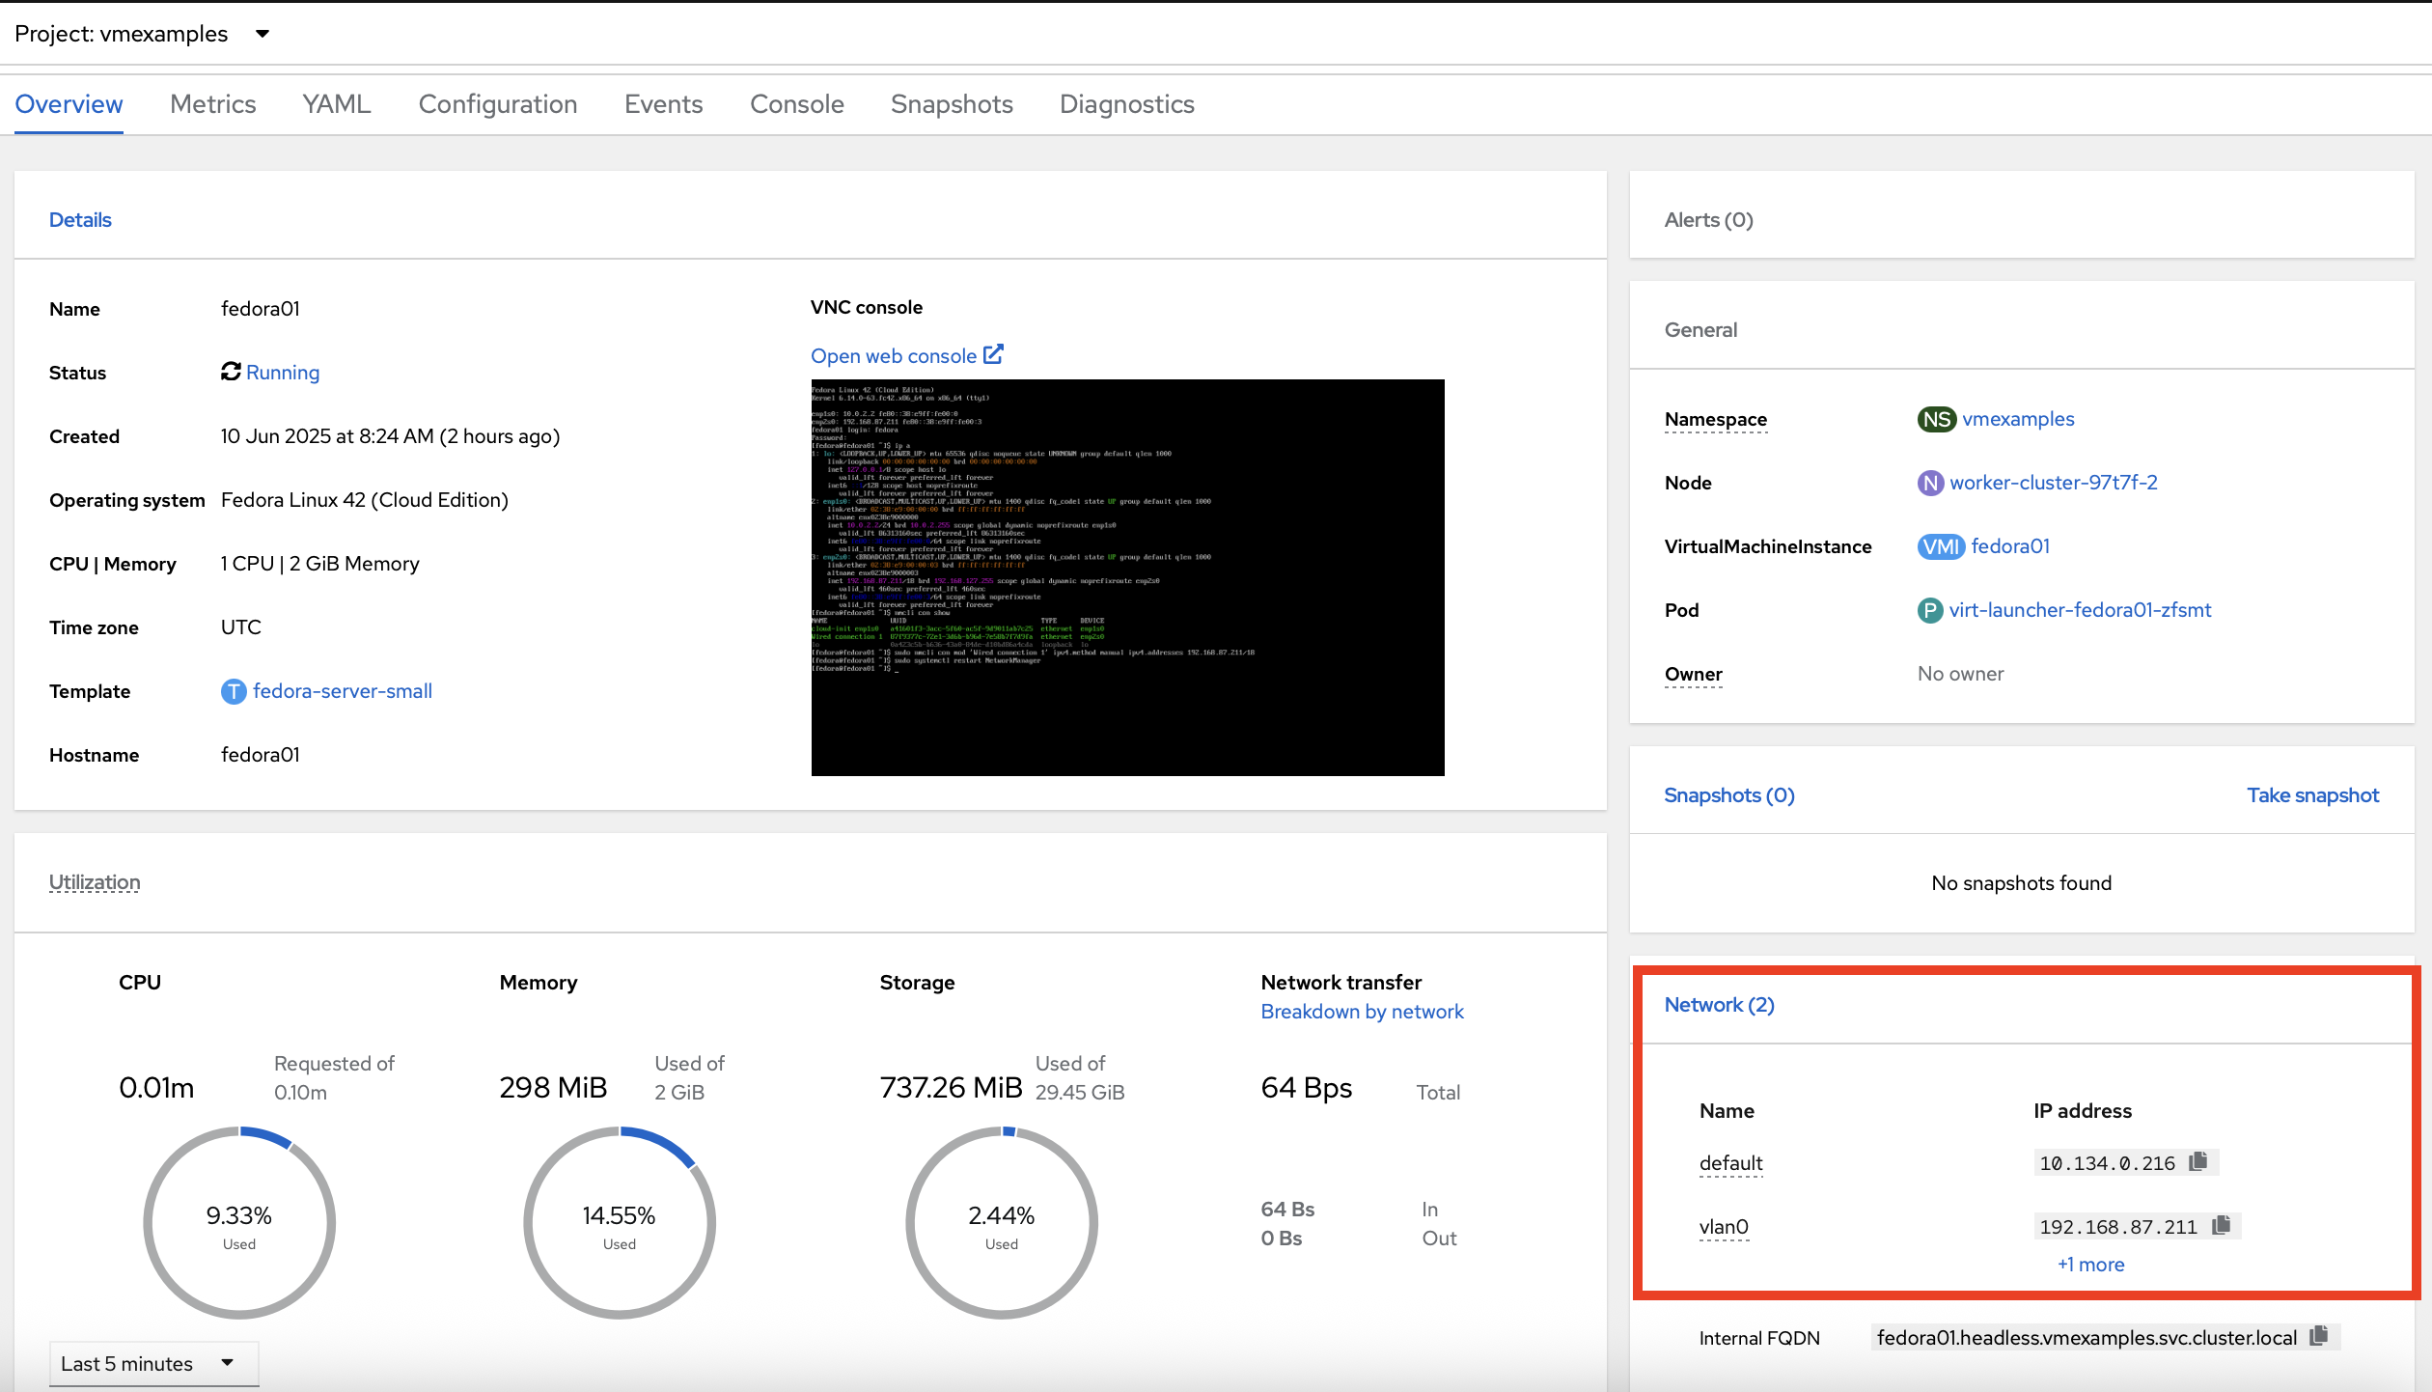The image size is (2432, 1392).
Task: Switch to the Metrics tab
Action: pyautogui.click(x=213, y=103)
